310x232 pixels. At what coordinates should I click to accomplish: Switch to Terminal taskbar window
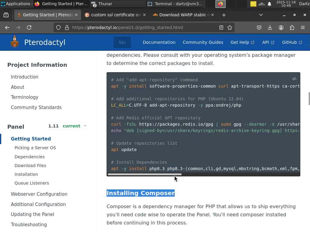pos(176,4)
